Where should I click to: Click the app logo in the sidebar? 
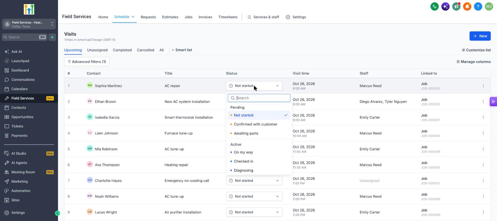(29, 10)
